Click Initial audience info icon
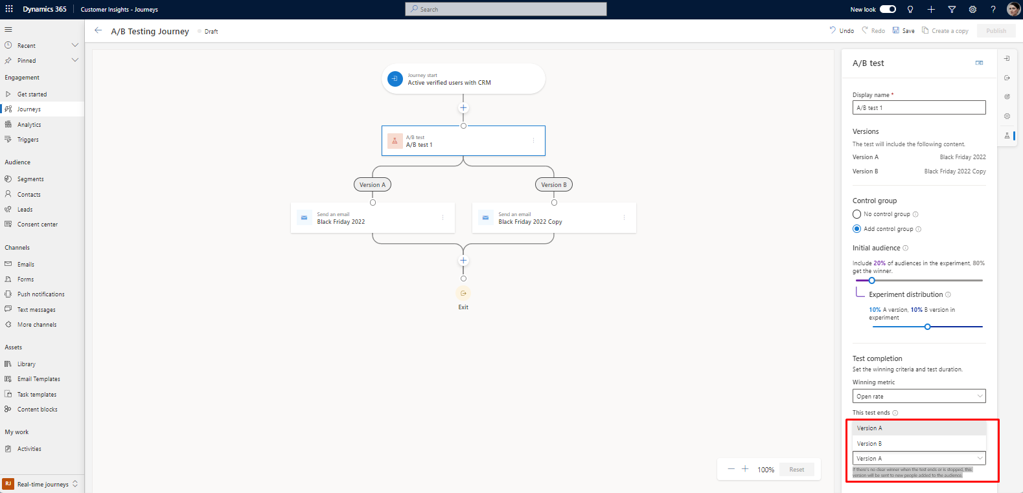Viewport: 1023px width, 493px height. 906,248
